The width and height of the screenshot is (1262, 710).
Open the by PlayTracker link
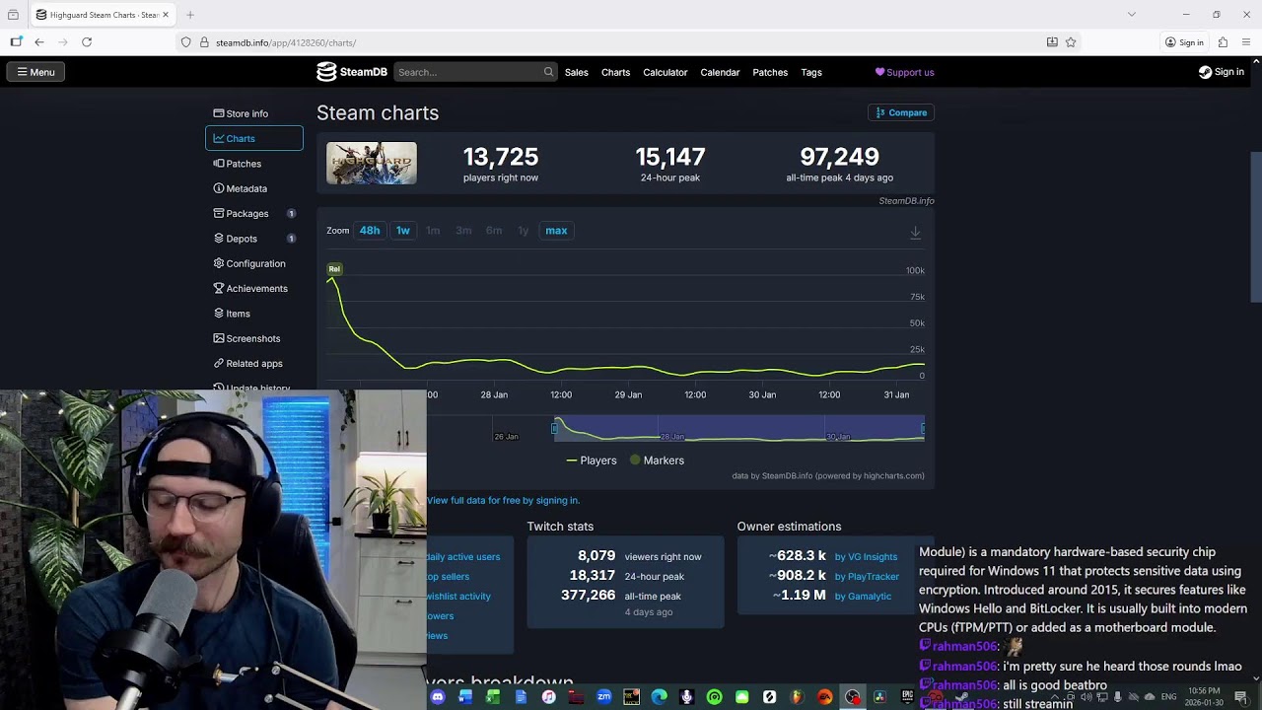867,576
